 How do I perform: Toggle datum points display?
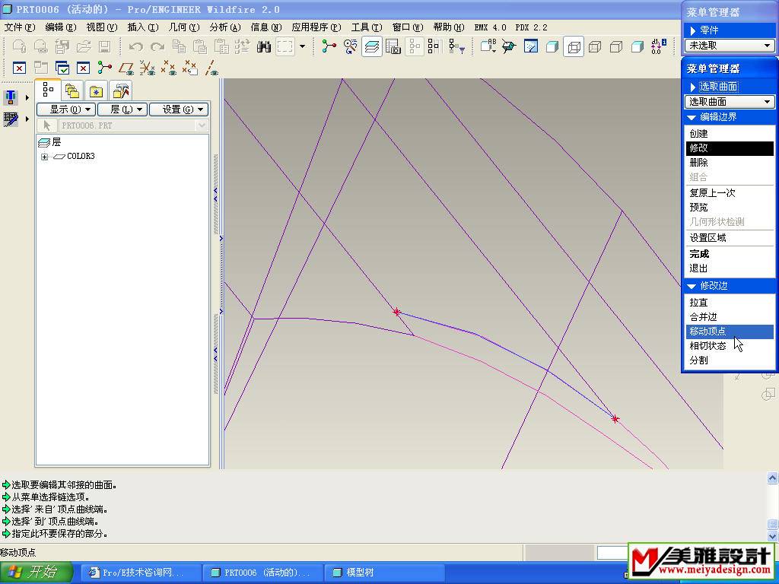coord(169,68)
